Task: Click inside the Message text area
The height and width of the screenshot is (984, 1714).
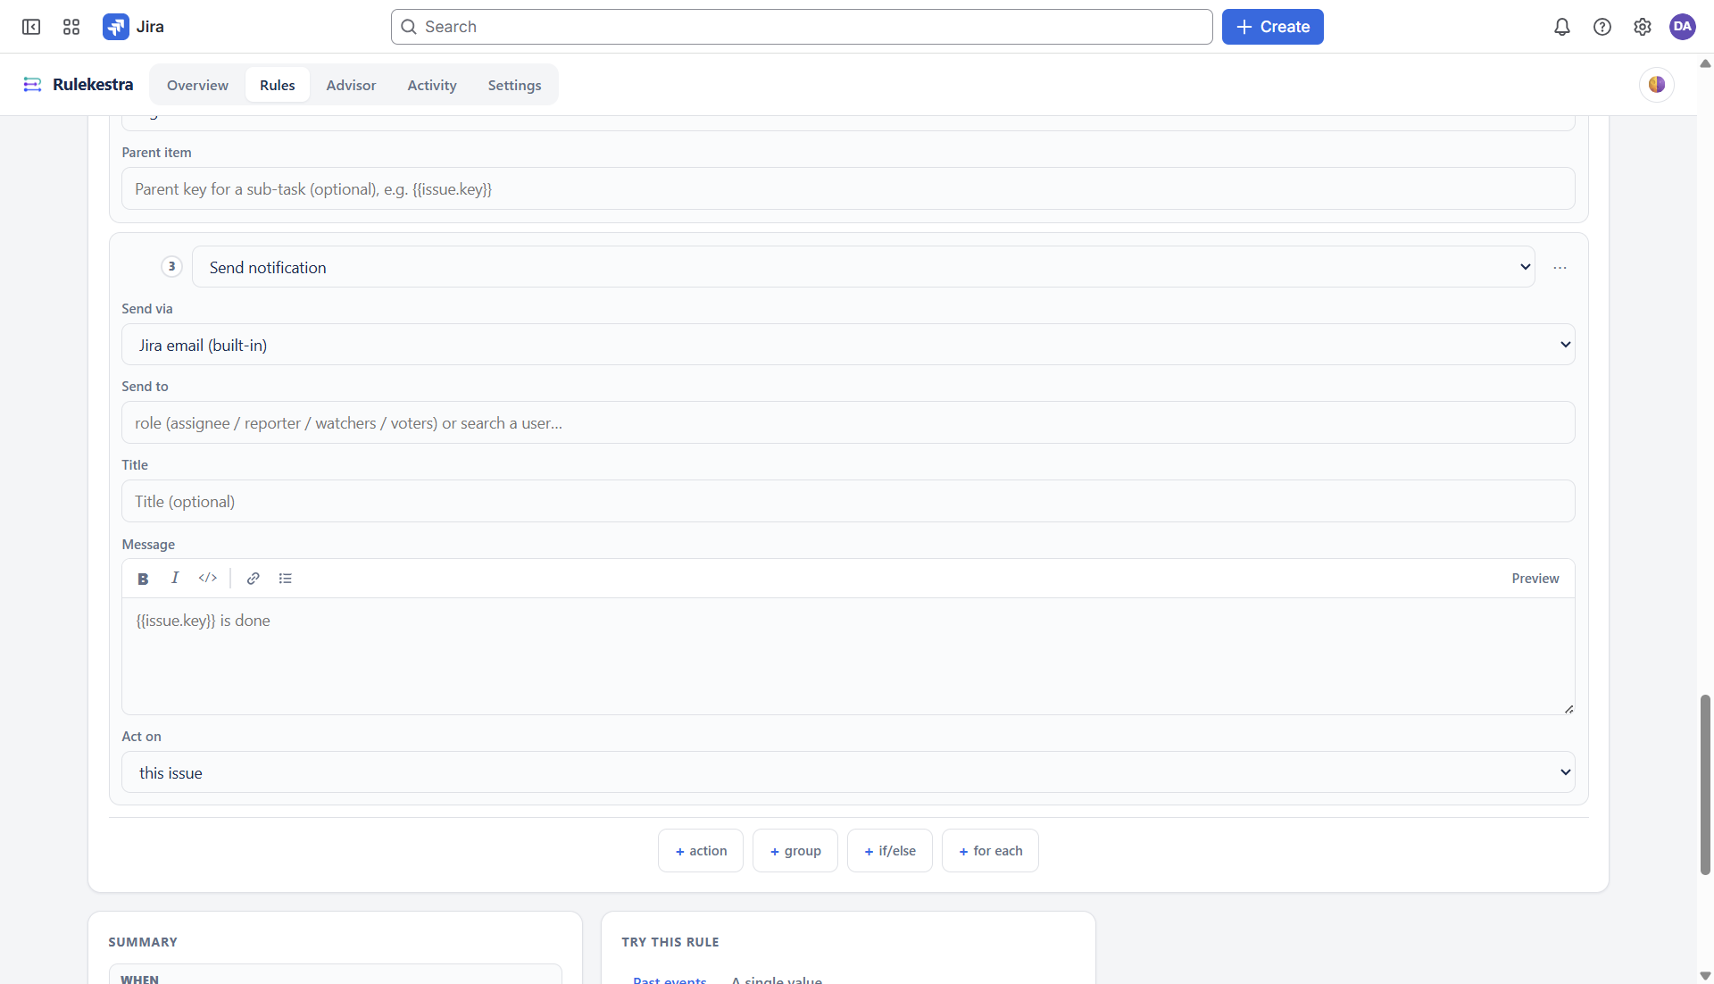Action: click(848, 656)
